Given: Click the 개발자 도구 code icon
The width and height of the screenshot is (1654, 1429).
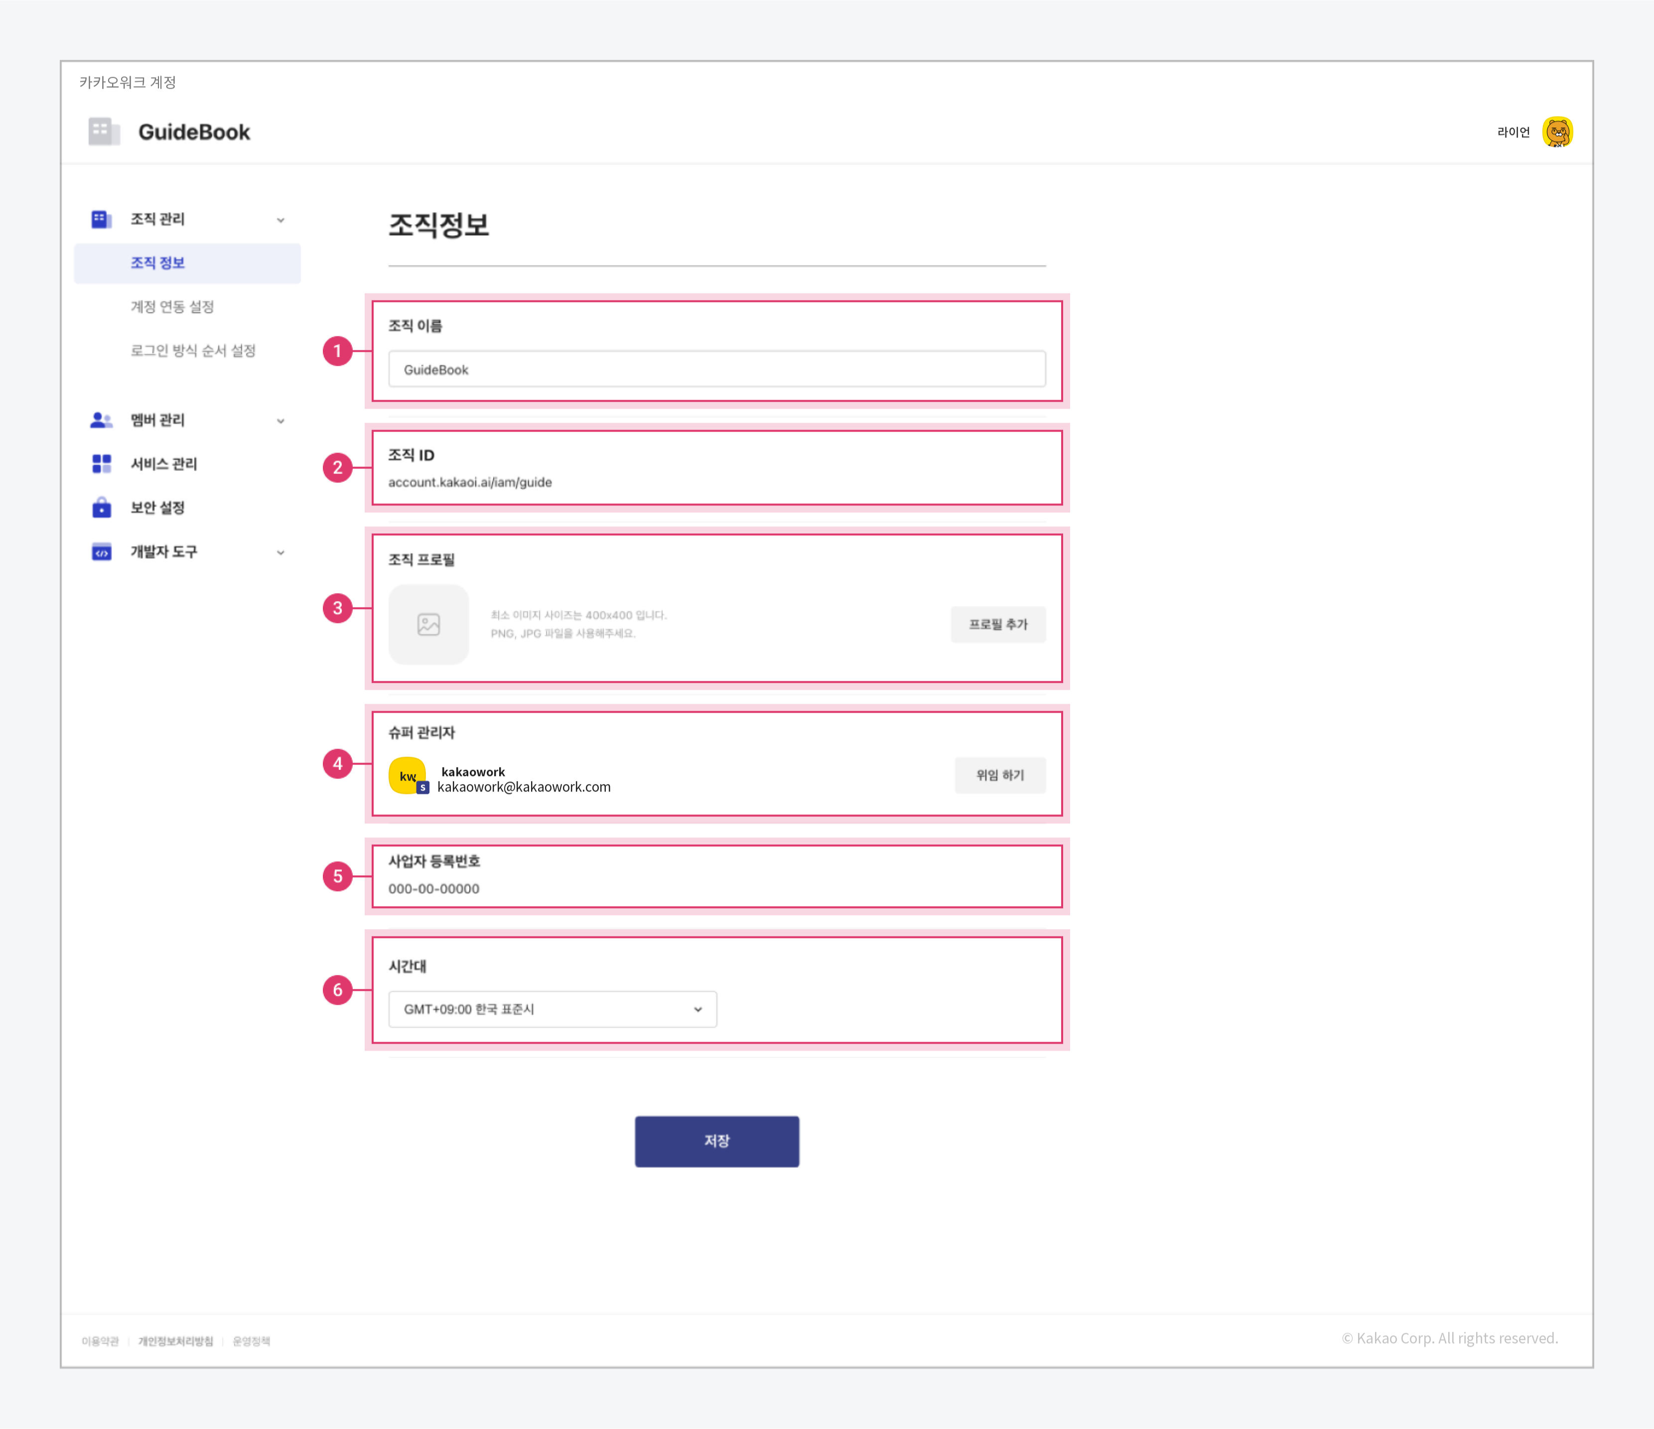Looking at the screenshot, I should [x=101, y=552].
